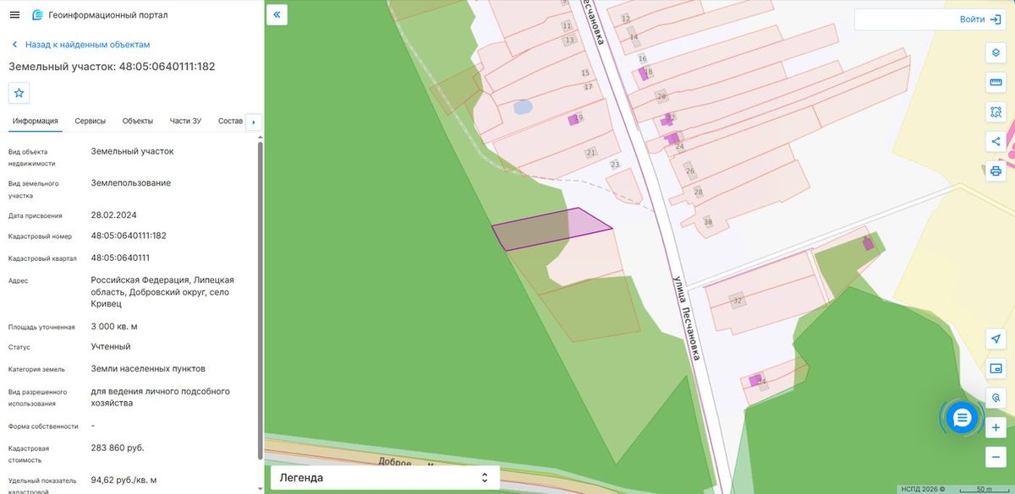Open the Сервисы tab

click(91, 121)
